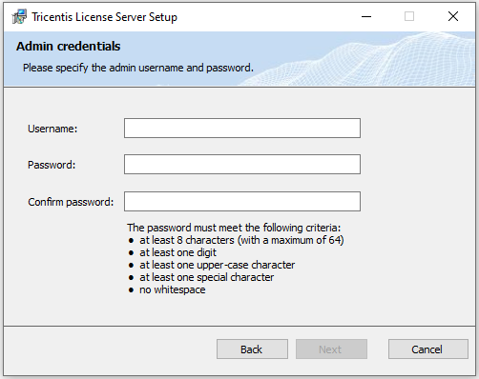The height and width of the screenshot is (379, 479).
Task: Click the 'Tricentis License Server Setup' title text
Action: click(x=105, y=17)
